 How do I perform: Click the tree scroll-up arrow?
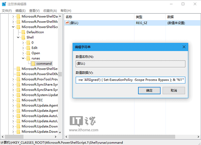(60, 16)
